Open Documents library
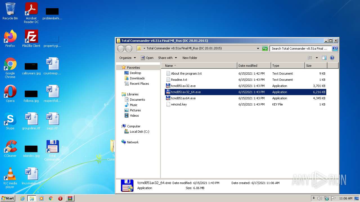Image resolution: width=360 pixels, height=202 pixels. [137, 100]
